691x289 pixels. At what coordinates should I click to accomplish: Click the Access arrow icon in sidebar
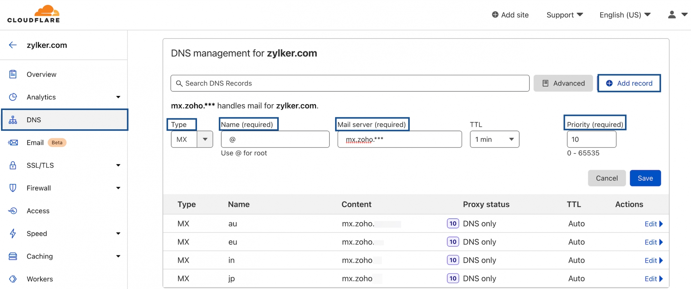[x=13, y=211]
